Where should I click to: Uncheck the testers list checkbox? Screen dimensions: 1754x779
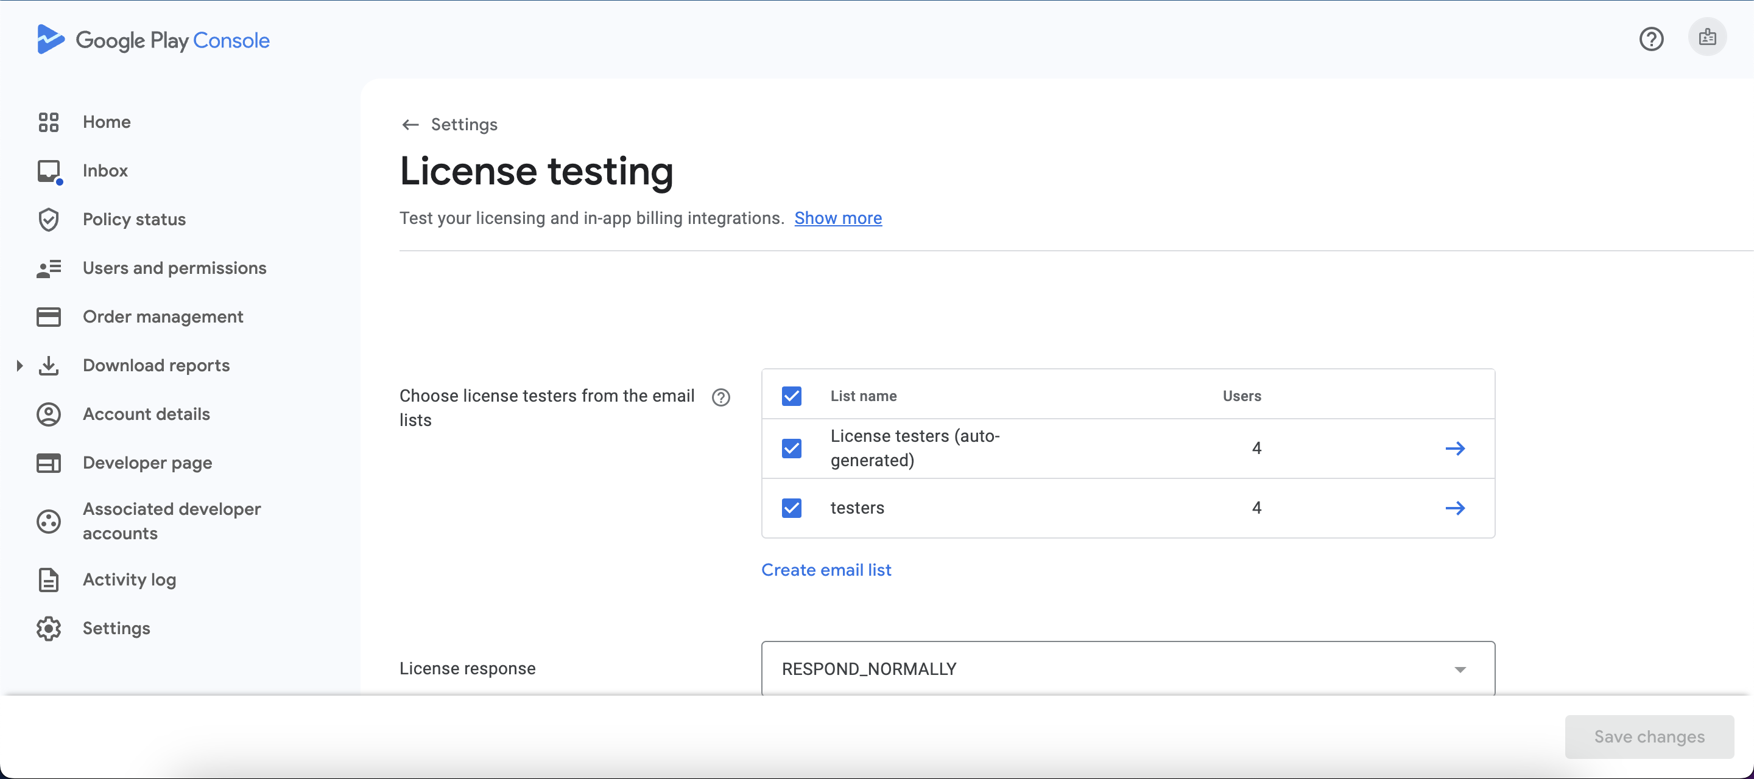pos(791,508)
